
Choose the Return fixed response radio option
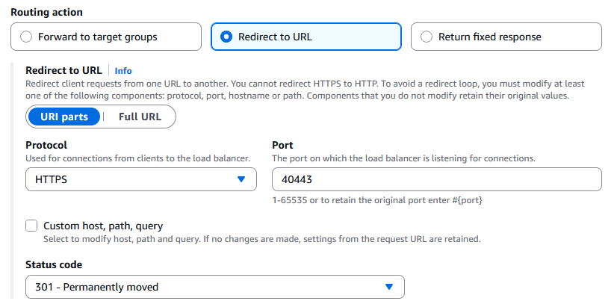427,37
